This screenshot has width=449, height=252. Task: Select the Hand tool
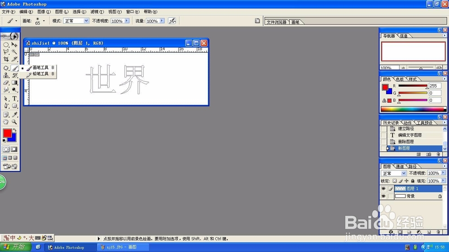coord(6,122)
